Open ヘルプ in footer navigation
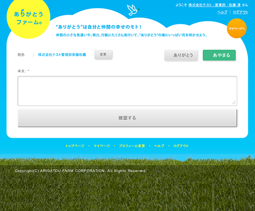 (159, 146)
